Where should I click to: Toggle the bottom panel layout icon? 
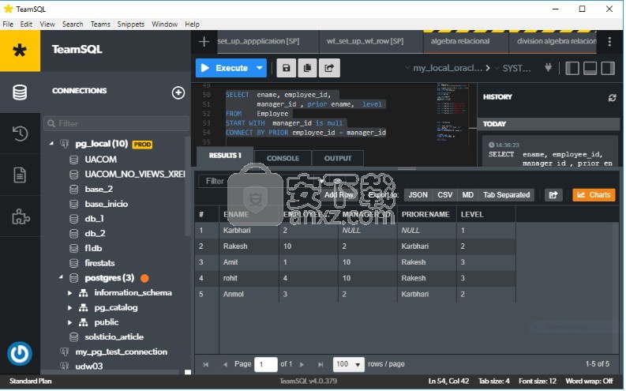point(590,68)
